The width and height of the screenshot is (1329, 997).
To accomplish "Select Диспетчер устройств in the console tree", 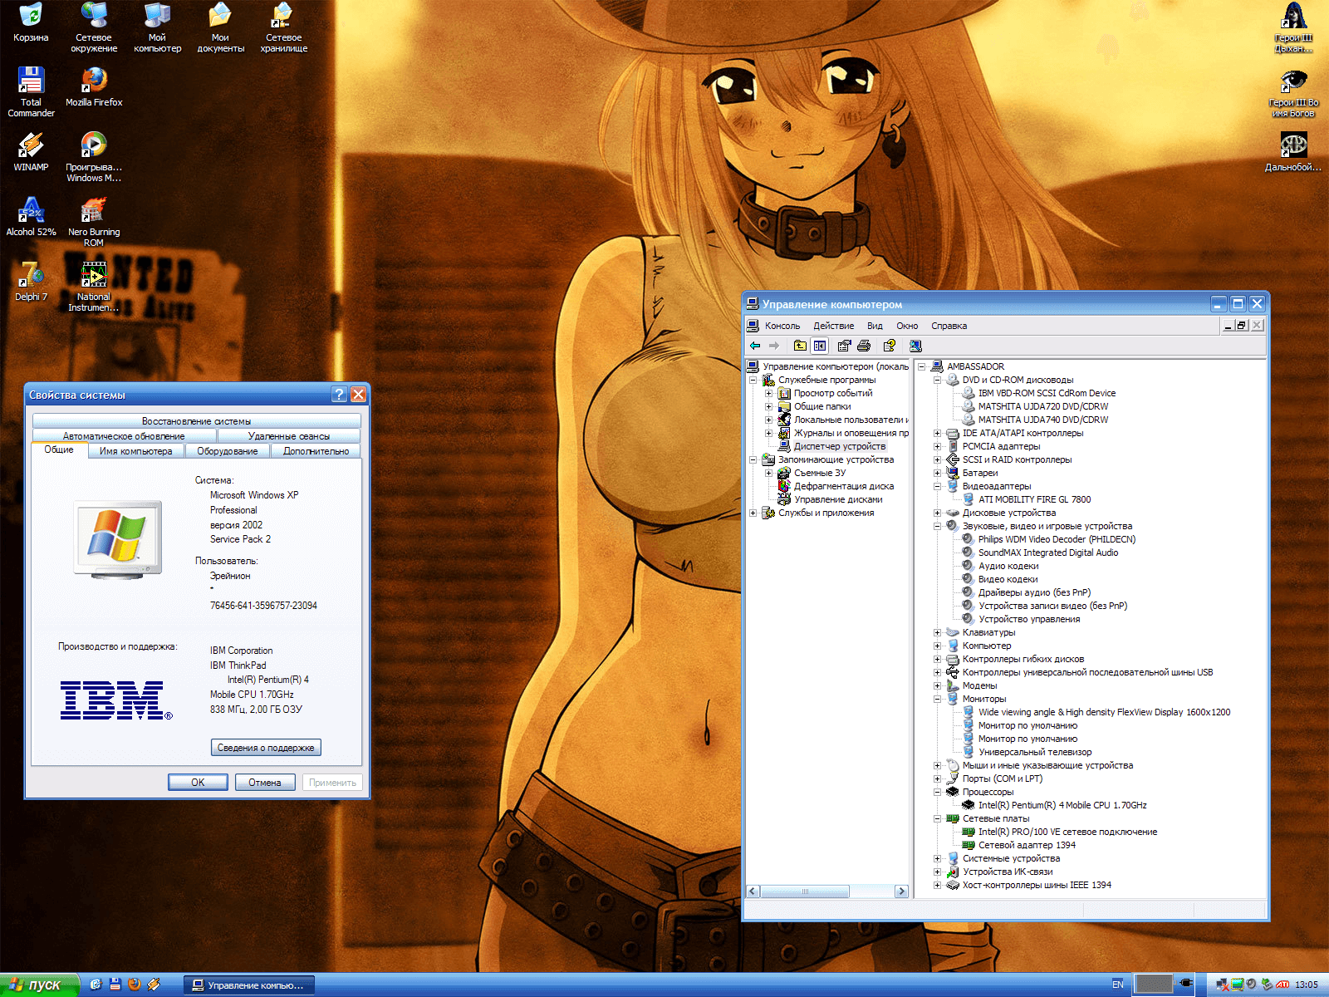I will pos(840,446).
